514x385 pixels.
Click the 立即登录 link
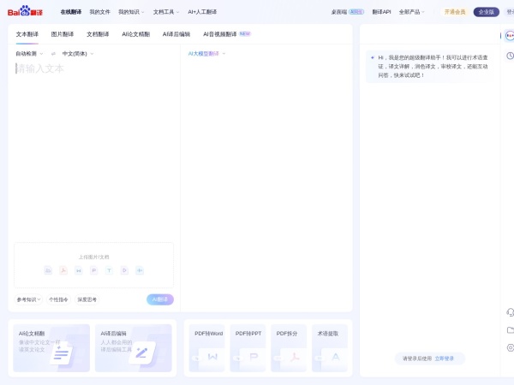click(x=444, y=358)
